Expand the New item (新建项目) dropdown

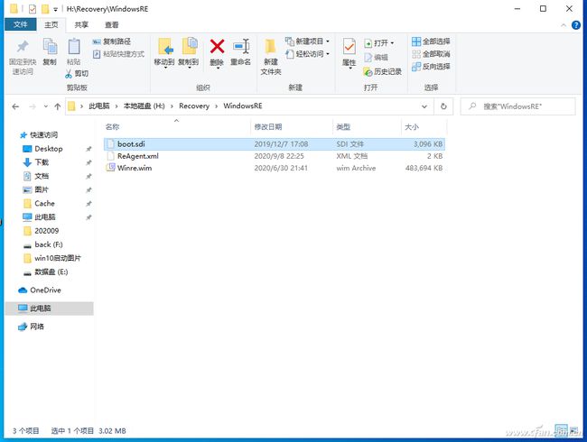312,41
